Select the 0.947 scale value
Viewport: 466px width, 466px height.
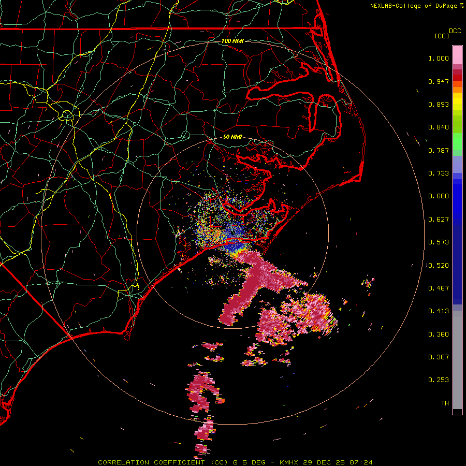click(439, 81)
